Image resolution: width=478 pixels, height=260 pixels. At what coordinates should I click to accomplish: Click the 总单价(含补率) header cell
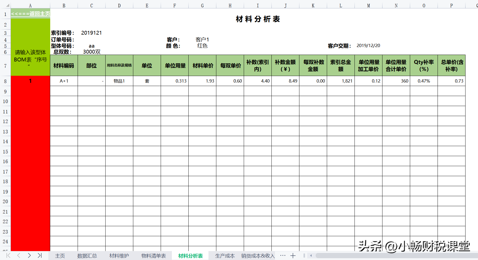452,65
